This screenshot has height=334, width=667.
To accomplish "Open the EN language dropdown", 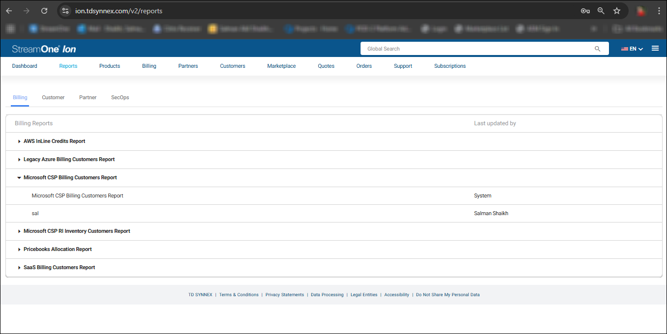I will 632,49.
